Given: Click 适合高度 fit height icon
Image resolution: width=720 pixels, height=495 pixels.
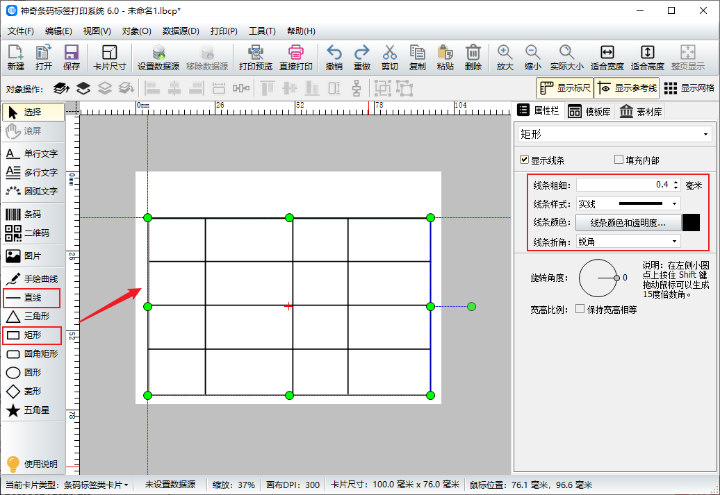Looking at the screenshot, I should click(x=648, y=58).
